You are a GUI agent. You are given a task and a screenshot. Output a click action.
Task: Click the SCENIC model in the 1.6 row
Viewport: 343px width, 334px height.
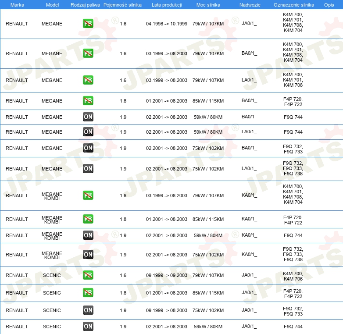(x=52, y=275)
